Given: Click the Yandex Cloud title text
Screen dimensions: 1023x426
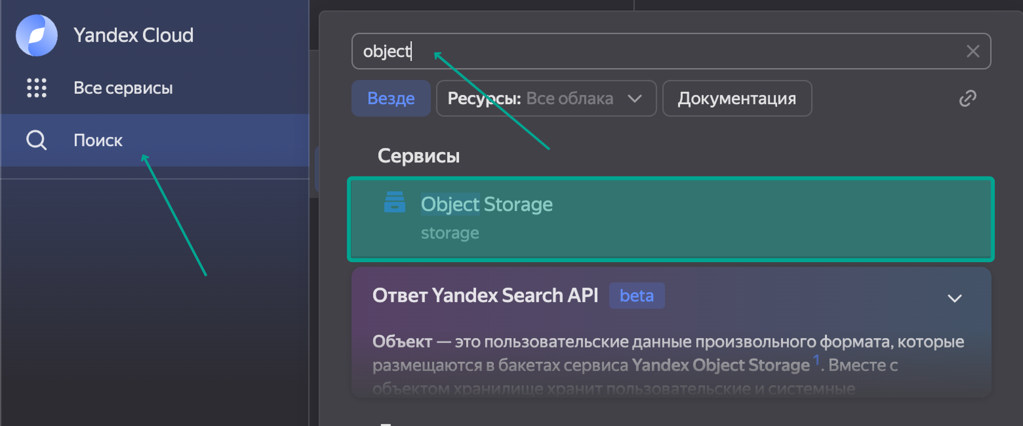Looking at the screenshot, I should 133,35.
